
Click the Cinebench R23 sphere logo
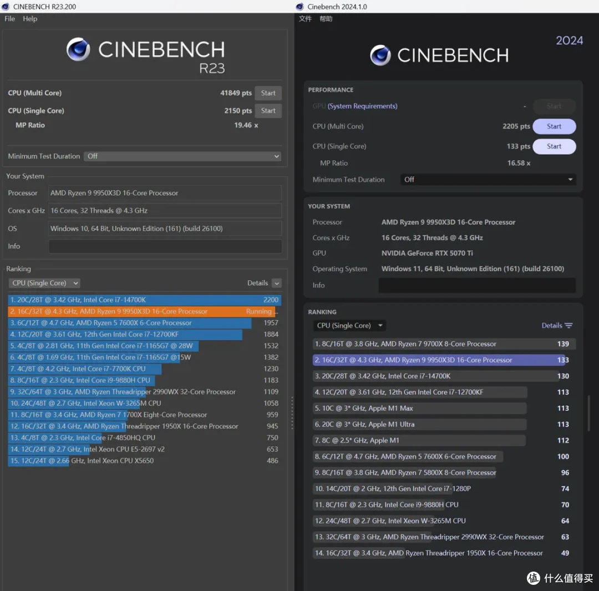(78, 49)
